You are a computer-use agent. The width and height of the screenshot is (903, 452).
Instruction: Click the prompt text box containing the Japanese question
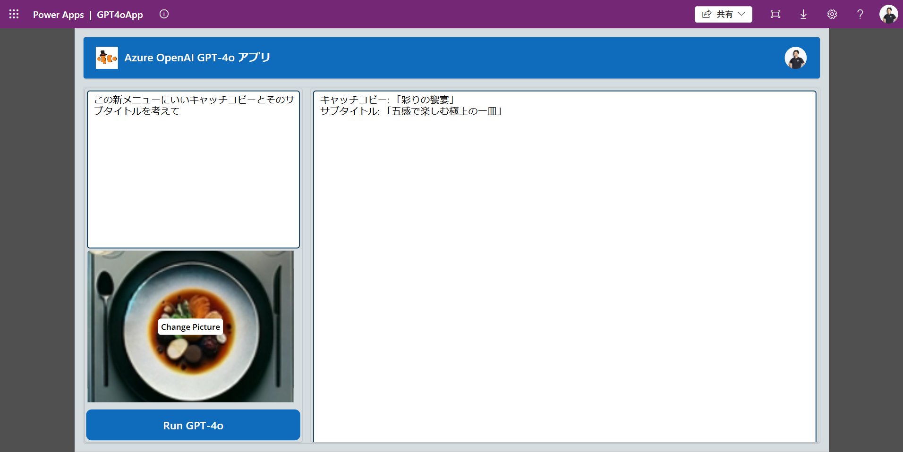click(193, 170)
